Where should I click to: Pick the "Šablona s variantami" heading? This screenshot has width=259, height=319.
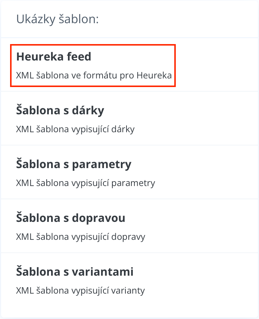(75, 272)
